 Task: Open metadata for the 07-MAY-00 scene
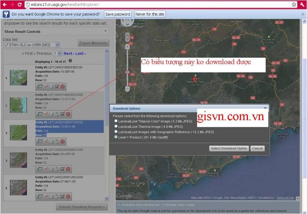tap(52, 196)
